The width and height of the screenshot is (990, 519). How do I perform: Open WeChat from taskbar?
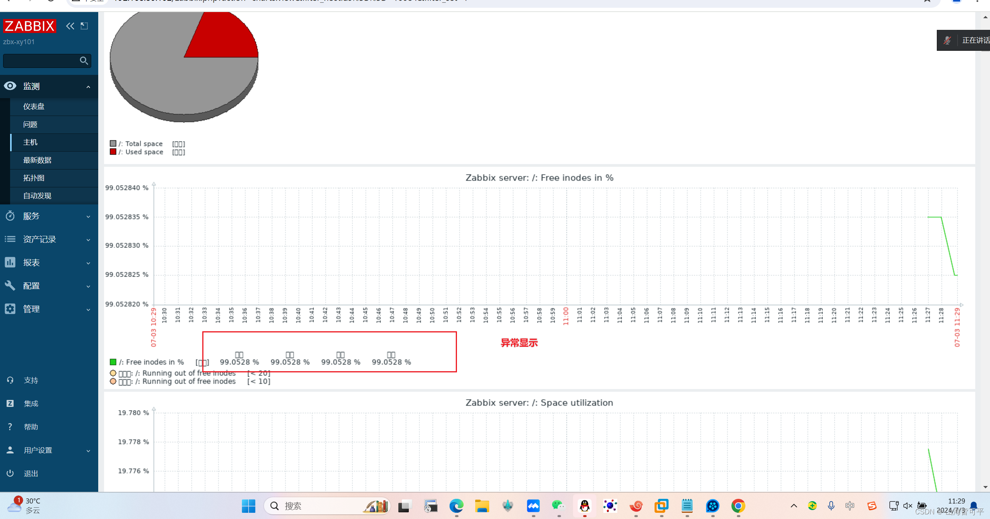point(558,506)
